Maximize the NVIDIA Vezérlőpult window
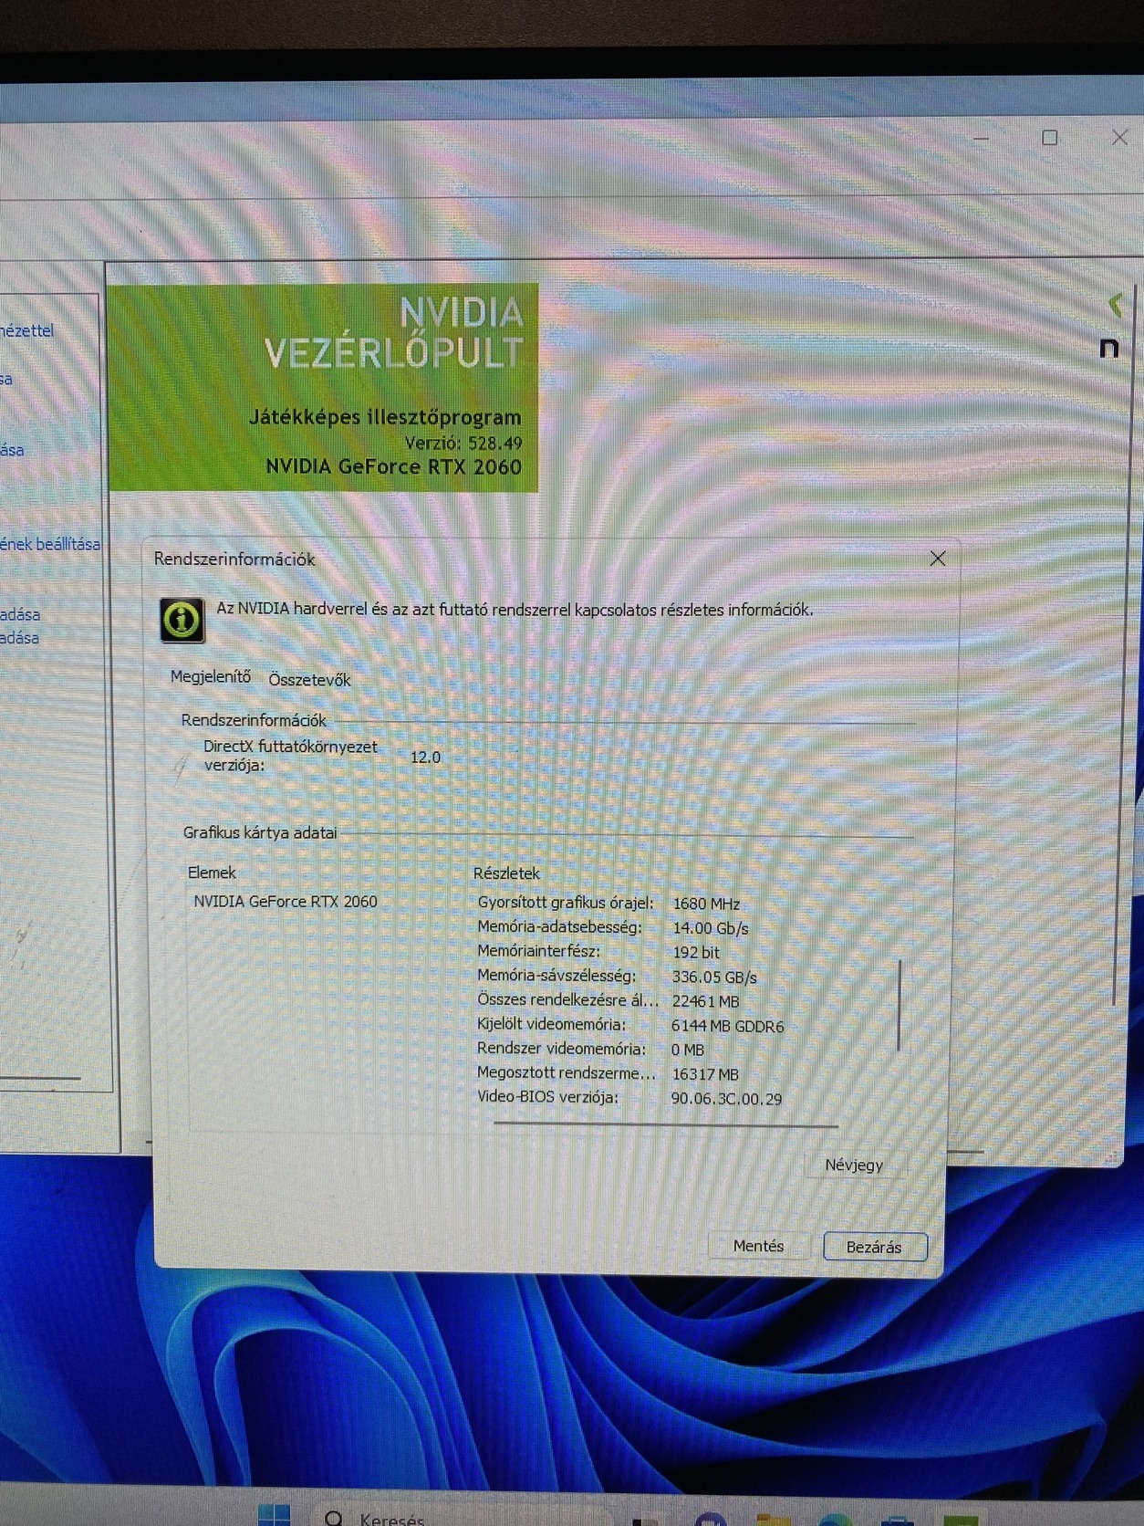The image size is (1144, 1526). tap(1050, 138)
